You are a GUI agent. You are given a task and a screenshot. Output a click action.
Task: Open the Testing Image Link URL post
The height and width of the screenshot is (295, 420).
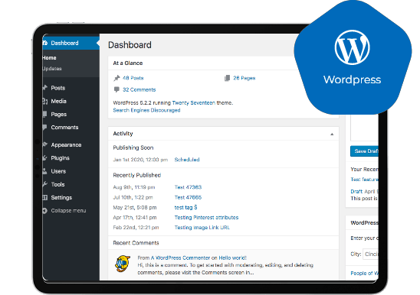202,228
